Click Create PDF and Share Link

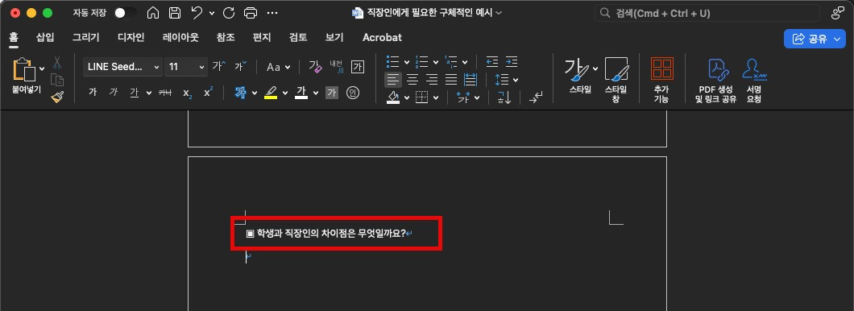715,80
